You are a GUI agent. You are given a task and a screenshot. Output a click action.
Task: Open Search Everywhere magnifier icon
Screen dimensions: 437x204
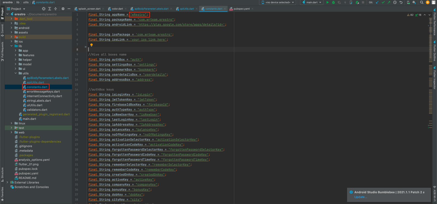point(422,2)
